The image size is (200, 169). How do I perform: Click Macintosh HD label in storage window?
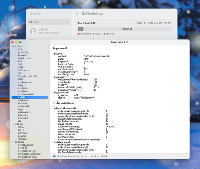coord(86,23)
